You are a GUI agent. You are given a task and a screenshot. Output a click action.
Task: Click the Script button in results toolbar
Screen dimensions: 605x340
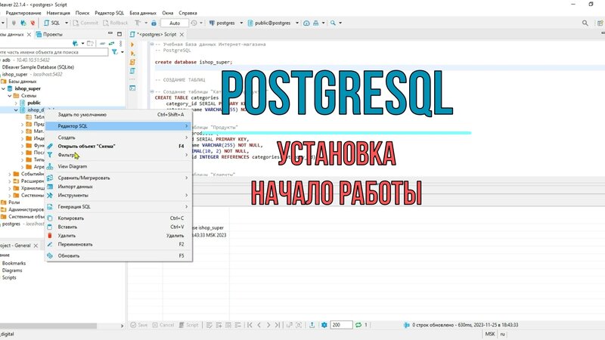tap(188, 325)
